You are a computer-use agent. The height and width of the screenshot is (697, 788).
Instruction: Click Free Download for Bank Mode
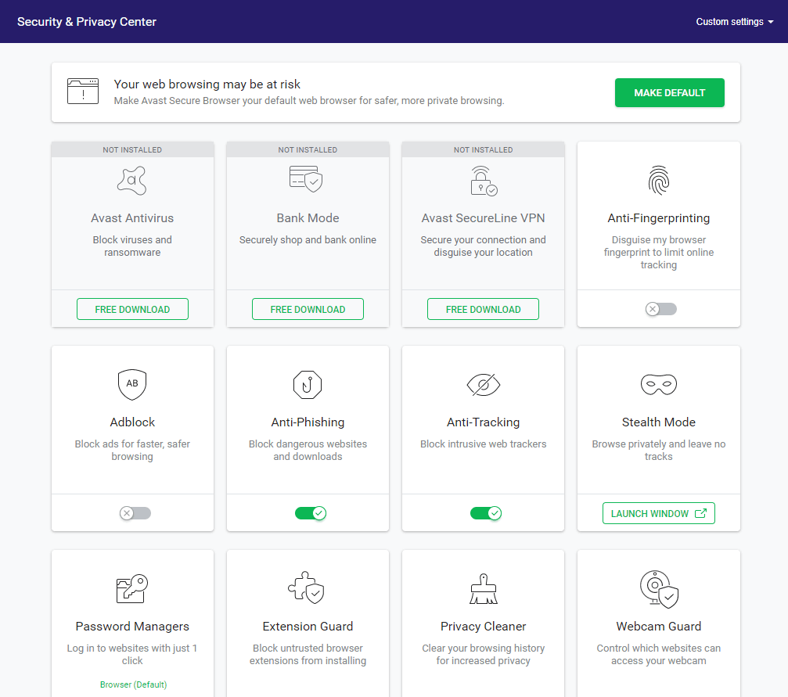pyautogui.click(x=308, y=309)
